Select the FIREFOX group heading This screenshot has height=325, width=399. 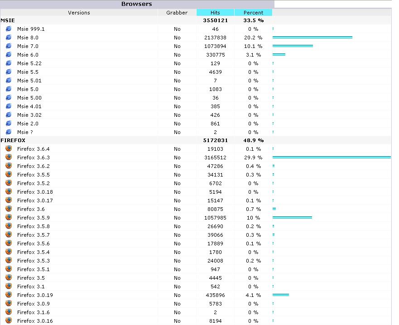pyautogui.click(x=13, y=140)
